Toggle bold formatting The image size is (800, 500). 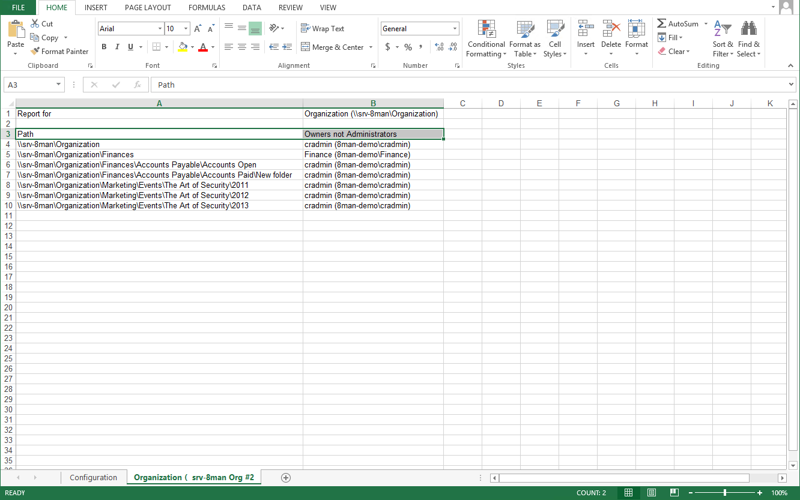104,47
